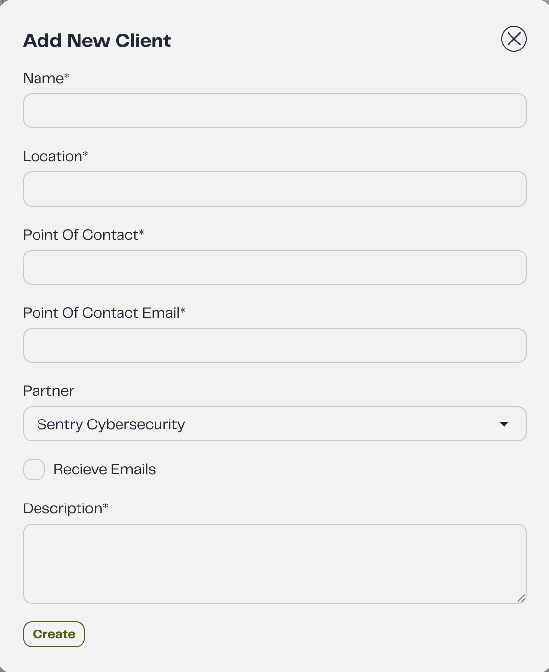Click the Name* field label
The height and width of the screenshot is (672, 549).
click(x=46, y=78)
